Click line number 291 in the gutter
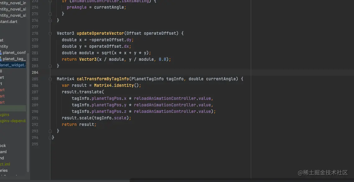 [x=35, y=118]
